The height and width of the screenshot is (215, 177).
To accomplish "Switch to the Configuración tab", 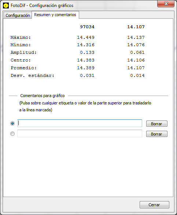I will [x=18, y=15].
